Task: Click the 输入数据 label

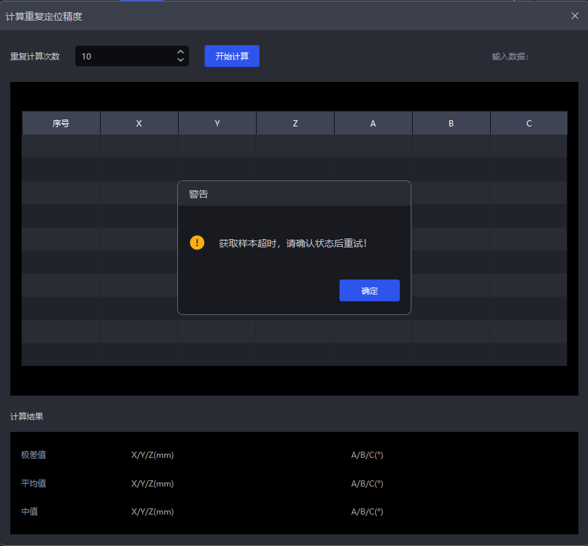Action: click(x=510, y=57)
